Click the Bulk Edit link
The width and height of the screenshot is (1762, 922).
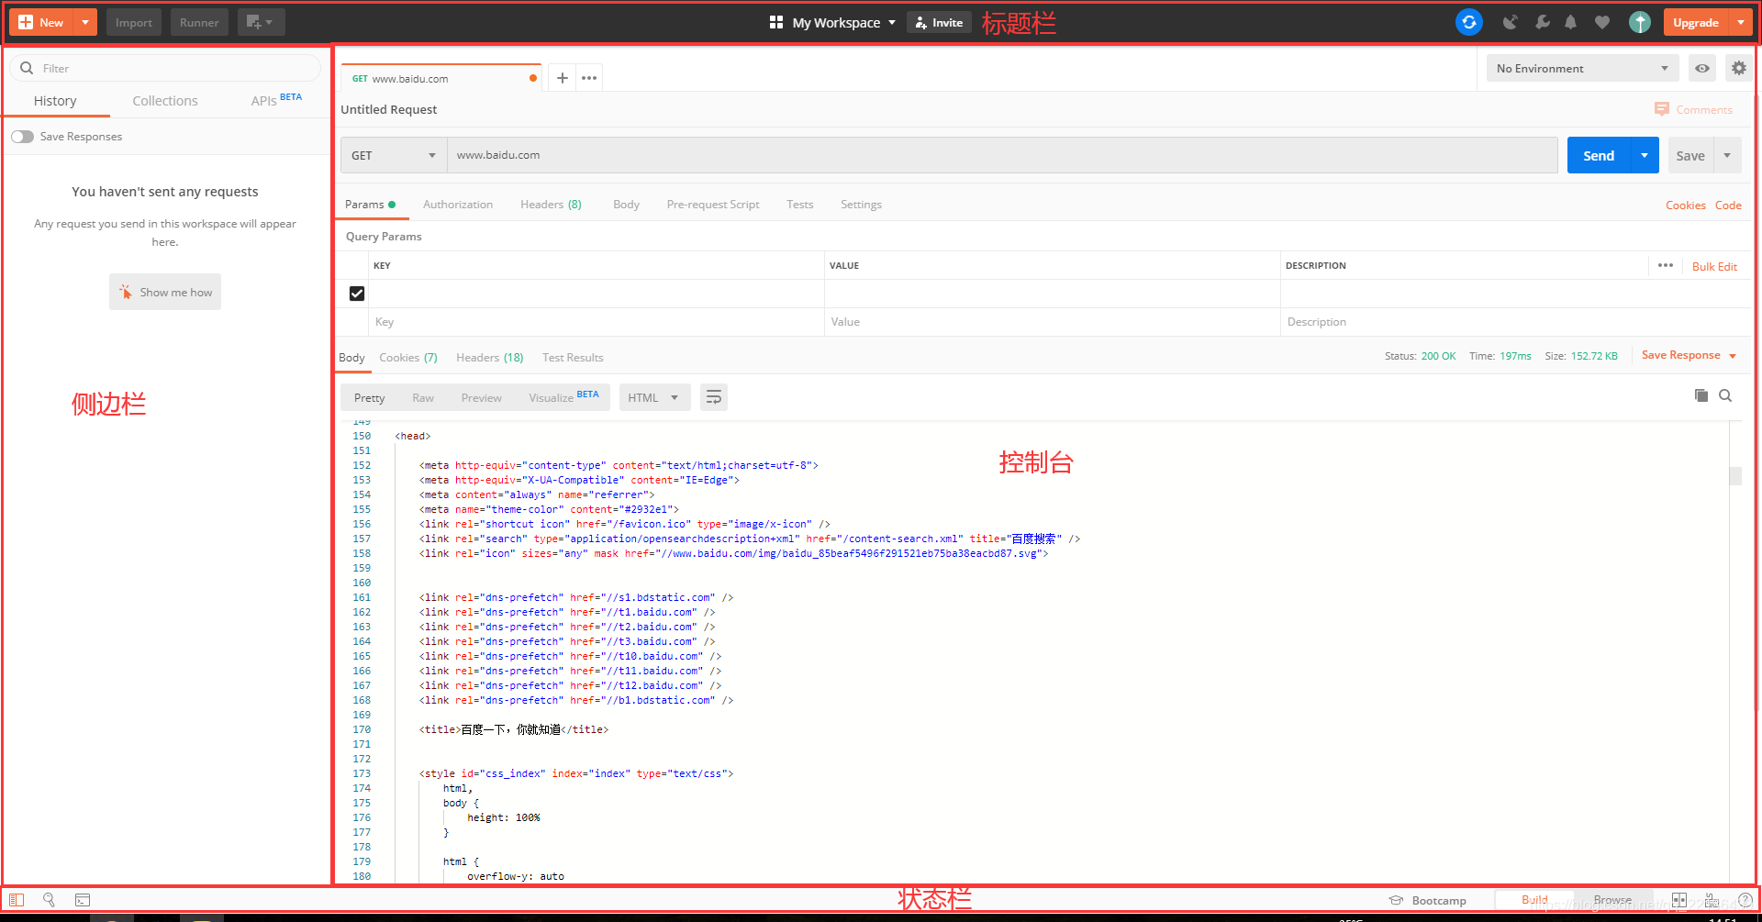(1714, 267)
